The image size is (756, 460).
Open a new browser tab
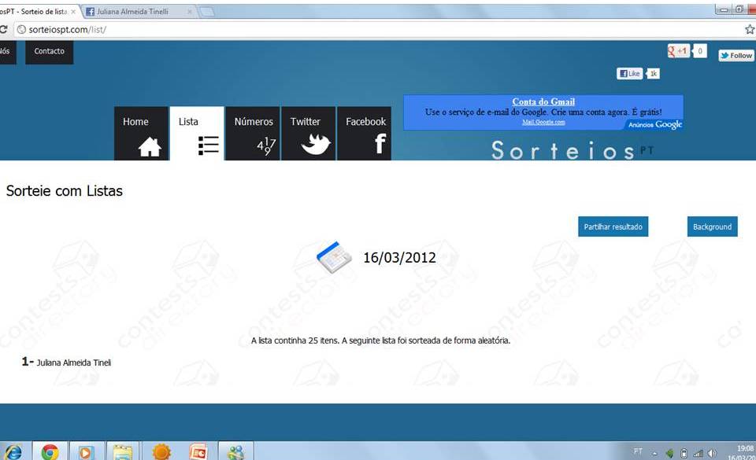(207, 12)
